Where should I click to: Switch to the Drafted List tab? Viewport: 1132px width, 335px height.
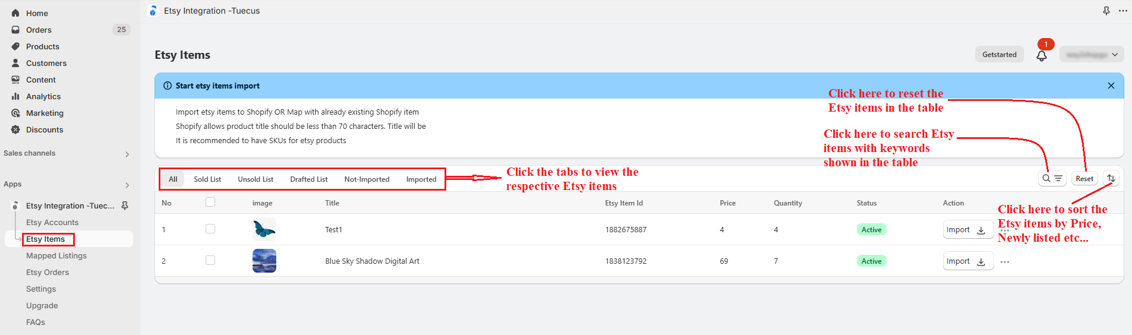[x=309, y=179]
